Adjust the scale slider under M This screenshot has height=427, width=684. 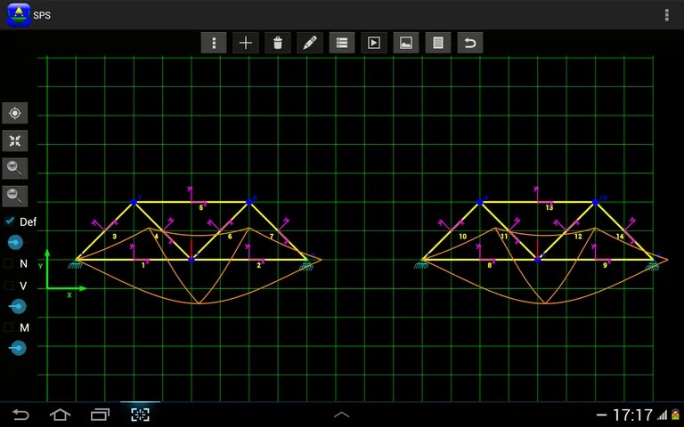pos(18,348)
